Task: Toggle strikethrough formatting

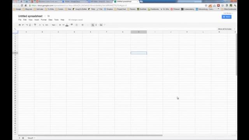Action: (x=63, y=25)
